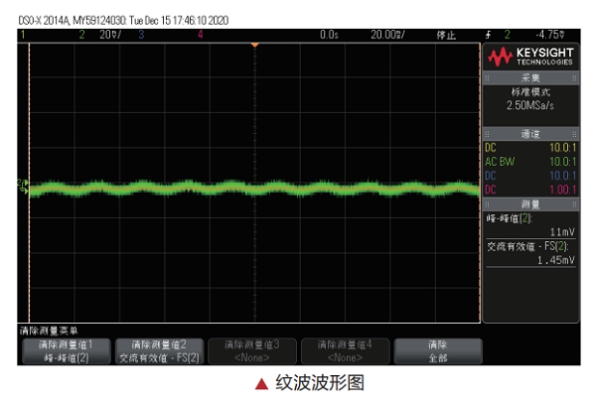Select the channel 3 indicator in status bar
This screenshot has height=402, width=596.
pos(141,34)
